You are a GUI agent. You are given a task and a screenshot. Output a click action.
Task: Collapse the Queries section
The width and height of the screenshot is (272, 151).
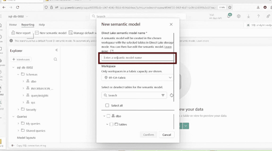13,116
